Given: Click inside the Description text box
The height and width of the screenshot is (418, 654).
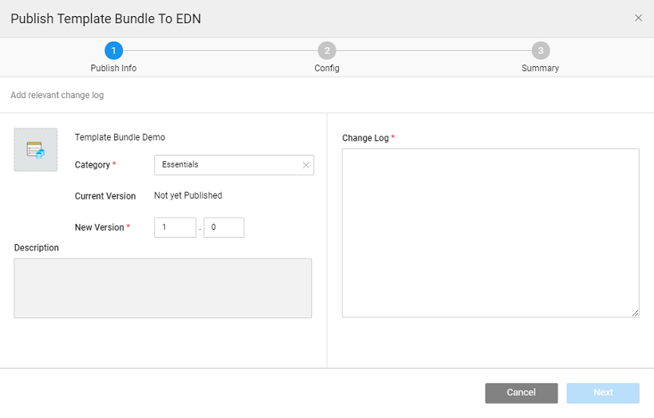Looking at the screenshot, I should pyautogui.click(x=163, y=288).
